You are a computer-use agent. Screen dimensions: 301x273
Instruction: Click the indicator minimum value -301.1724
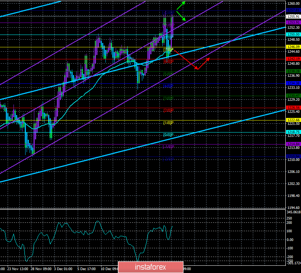point(294,263)
